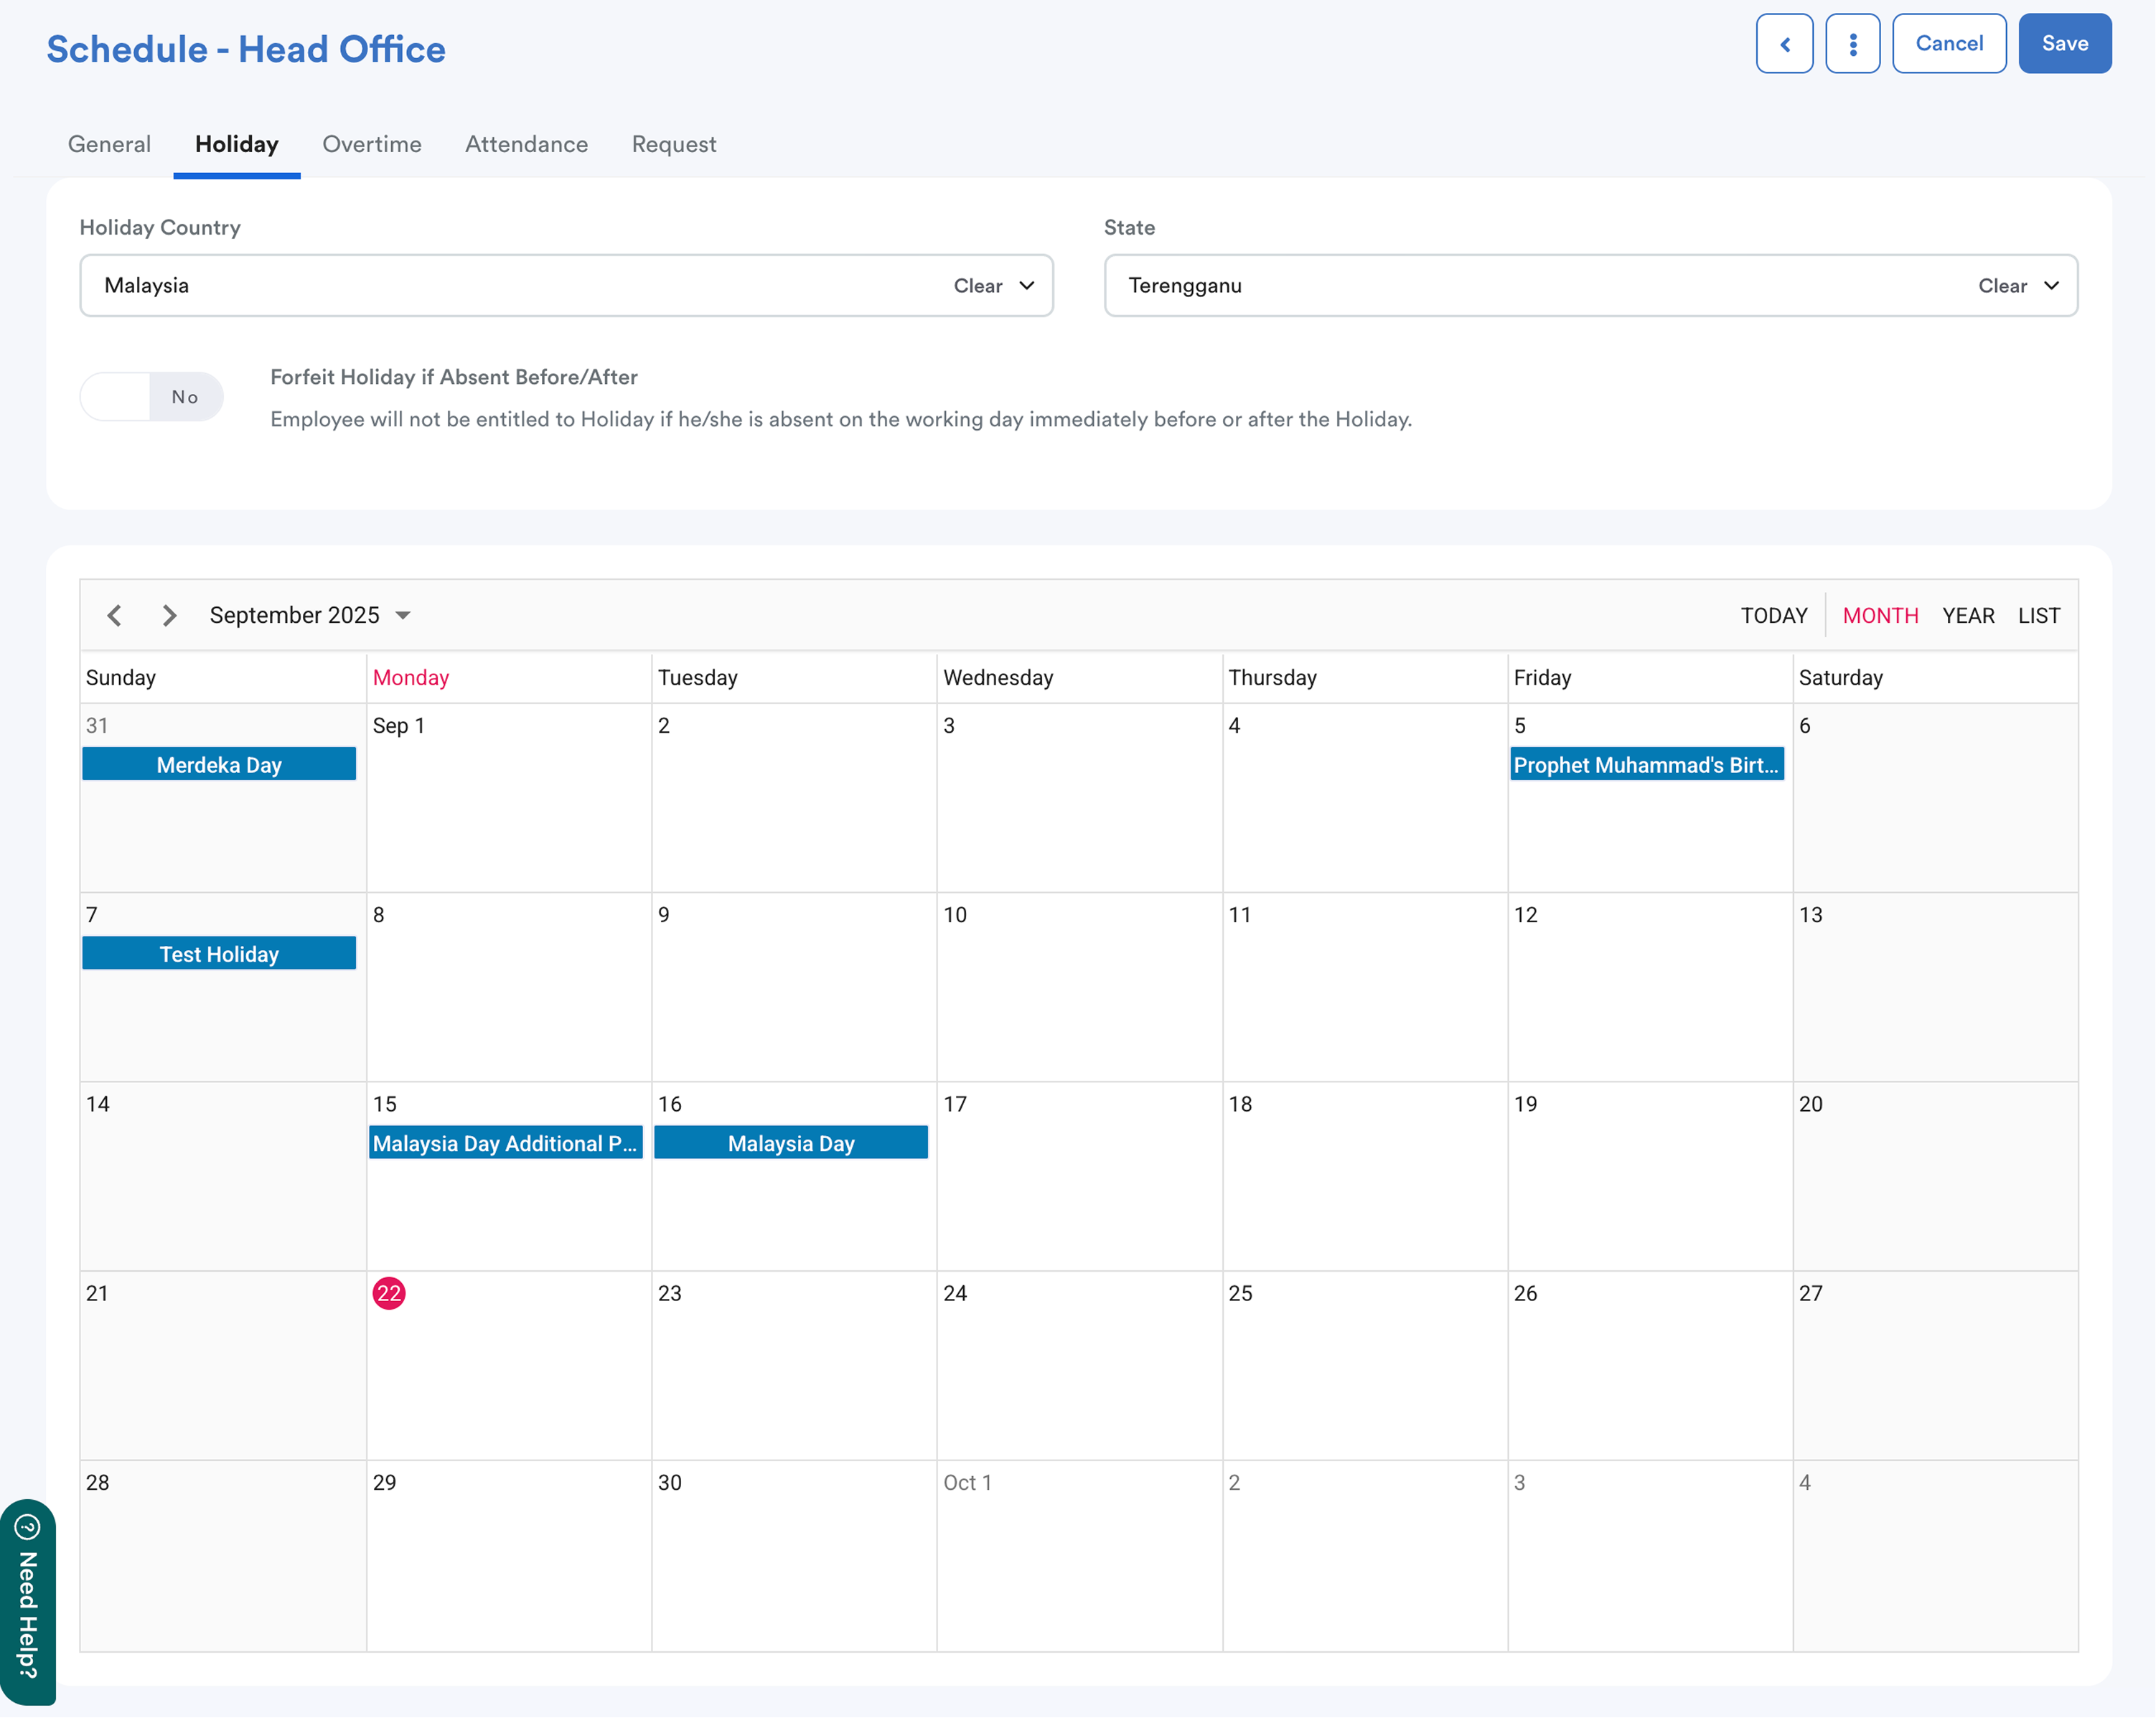Switch calendar to YEAR view
2156x1718 pixels.
[1967, 615]
